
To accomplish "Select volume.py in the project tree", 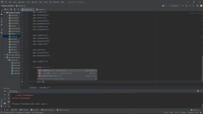I will (x=14, y=52).
